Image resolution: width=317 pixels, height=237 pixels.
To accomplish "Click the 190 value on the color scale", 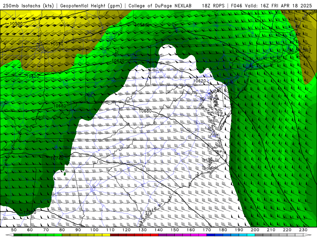I will [x=239, y=230].
